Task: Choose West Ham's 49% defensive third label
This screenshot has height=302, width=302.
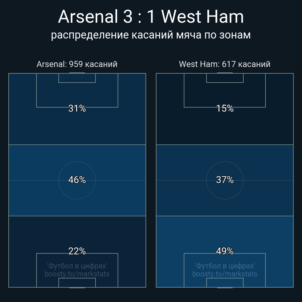Action: (x=225, y=251)
